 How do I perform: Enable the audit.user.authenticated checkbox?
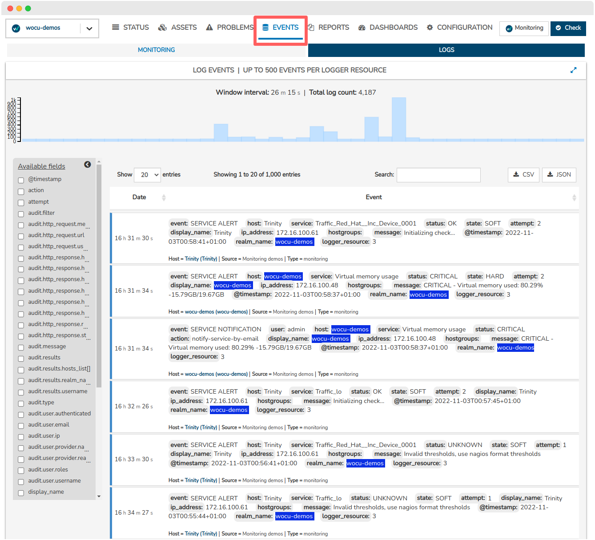(21, 415)
